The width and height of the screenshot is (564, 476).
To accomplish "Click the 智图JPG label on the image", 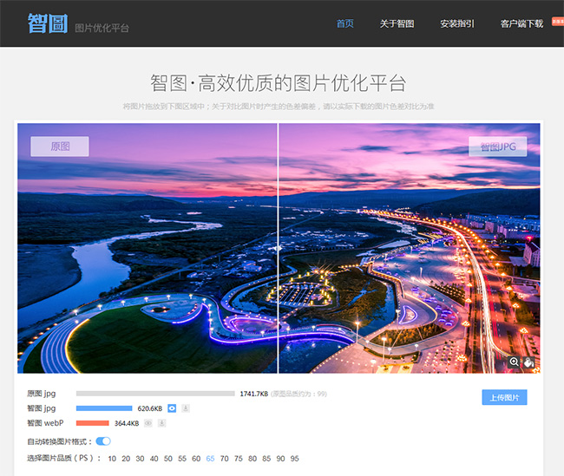I will click(x=498, y=147).
